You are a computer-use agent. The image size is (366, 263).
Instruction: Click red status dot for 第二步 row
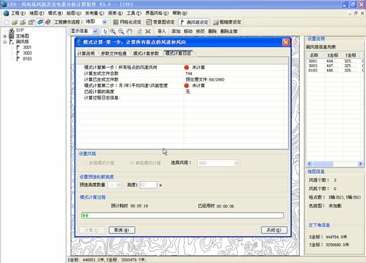coord(187,85)
